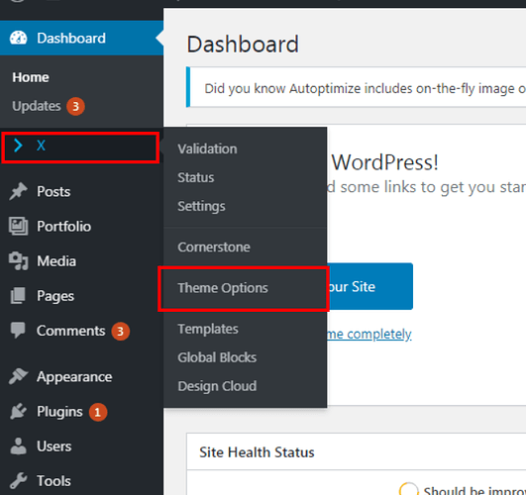The width and height of the screenshot is (526, 495).
Task: Click the Users person icon
Action: point(18,446)
